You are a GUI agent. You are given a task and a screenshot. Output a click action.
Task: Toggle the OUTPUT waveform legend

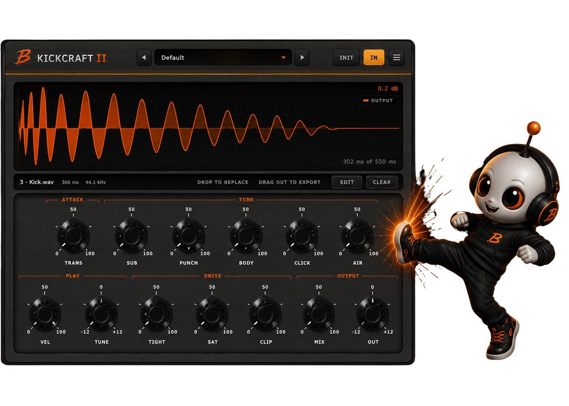[x=378, y=100]
